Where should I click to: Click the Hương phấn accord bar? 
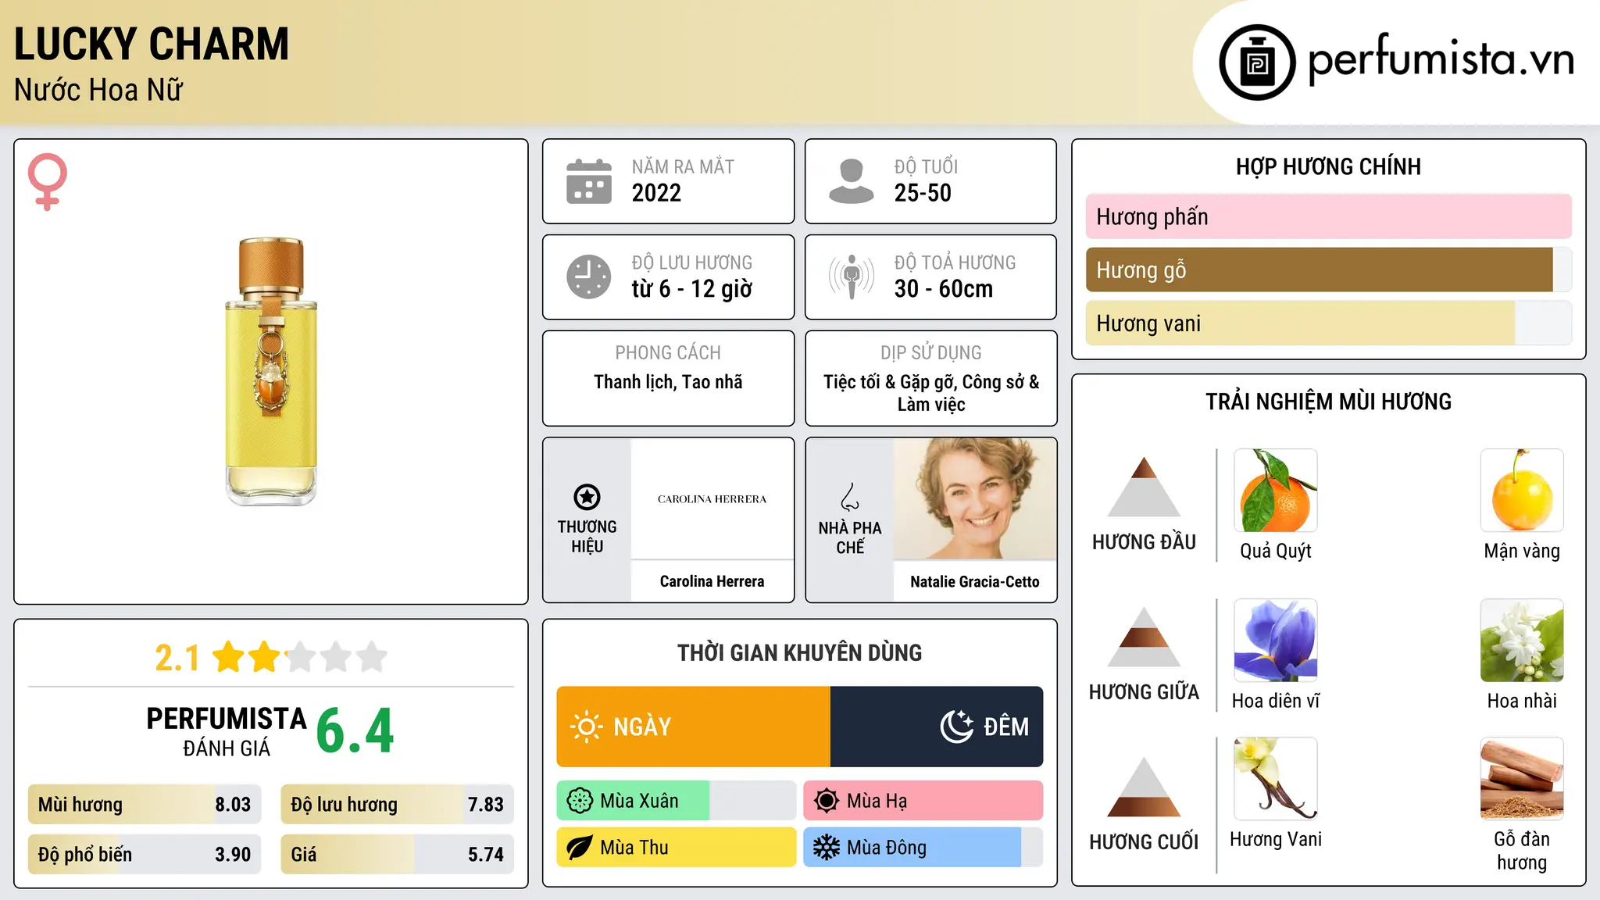[1329, 216]
